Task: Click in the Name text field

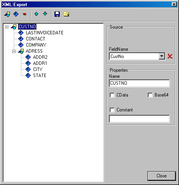Action: (139, 83)
